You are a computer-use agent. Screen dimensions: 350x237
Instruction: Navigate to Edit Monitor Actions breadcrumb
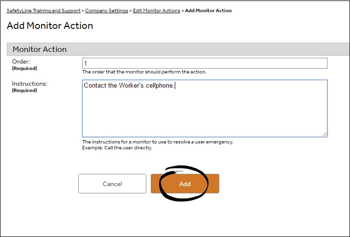tap(157, 10)
